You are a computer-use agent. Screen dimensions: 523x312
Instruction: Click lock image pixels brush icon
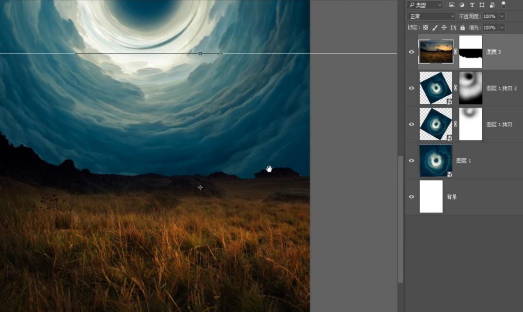pos(435,28)
